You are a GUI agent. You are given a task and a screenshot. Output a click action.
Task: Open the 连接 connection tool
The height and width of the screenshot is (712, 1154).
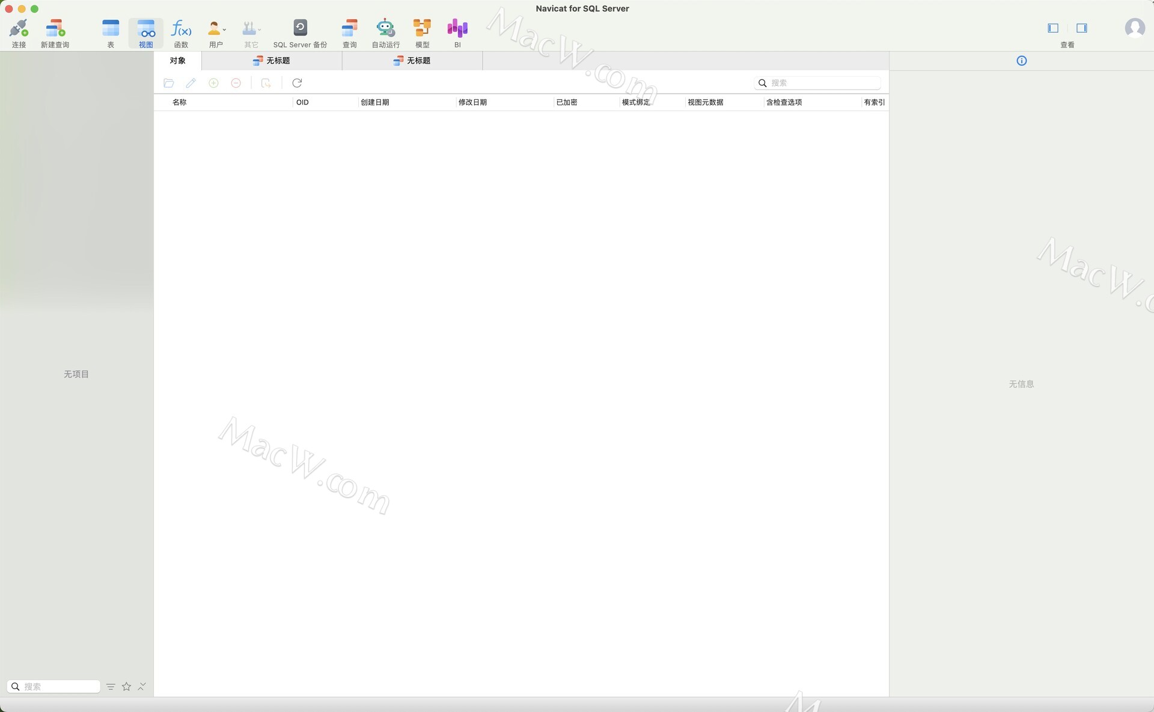coord(19,33)
